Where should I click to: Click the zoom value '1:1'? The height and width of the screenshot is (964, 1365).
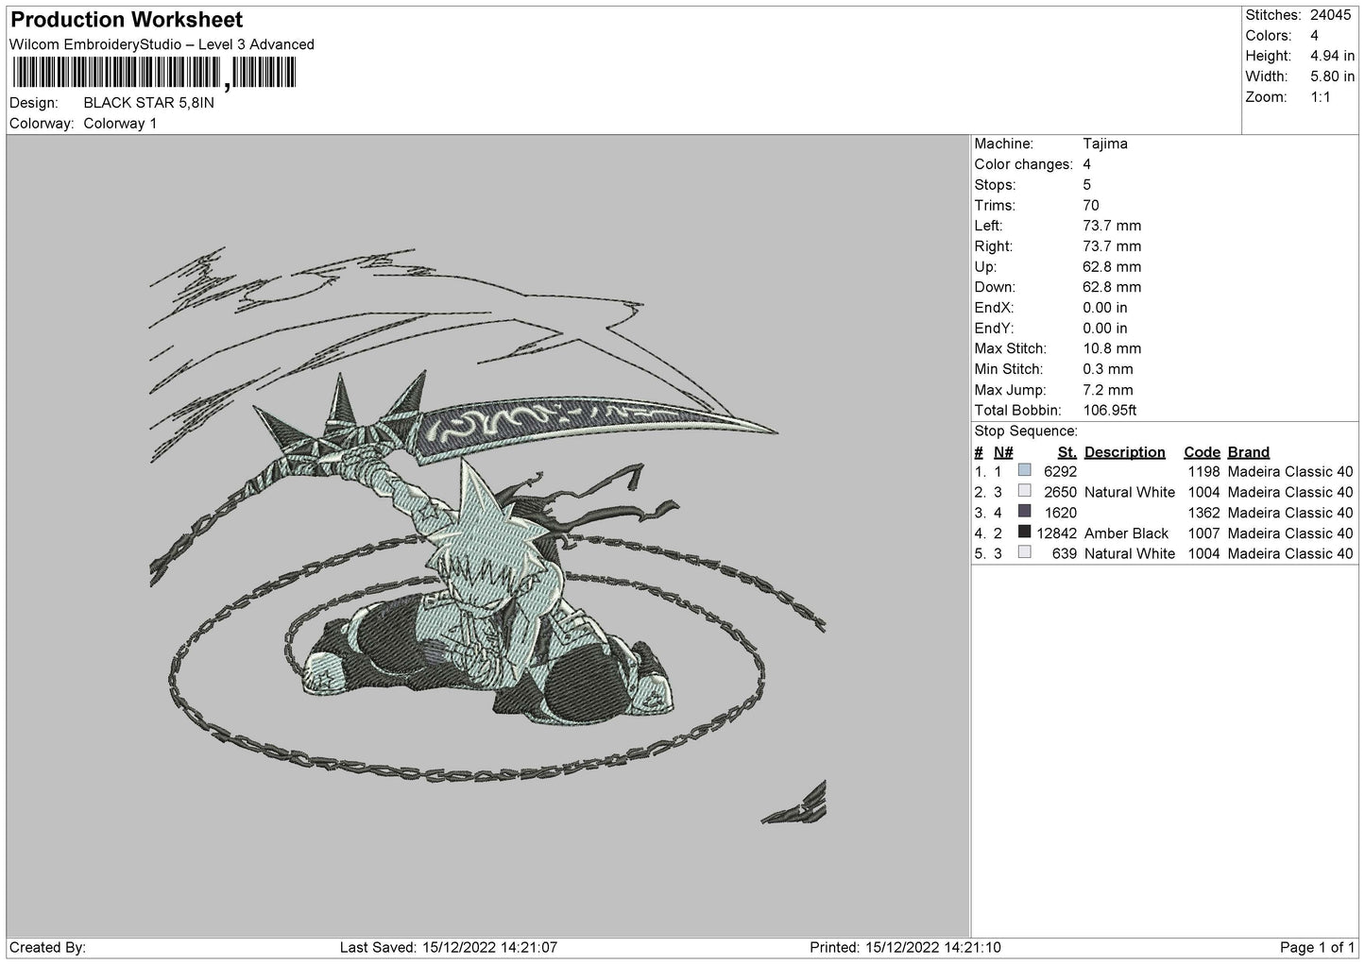(1321, 97)
